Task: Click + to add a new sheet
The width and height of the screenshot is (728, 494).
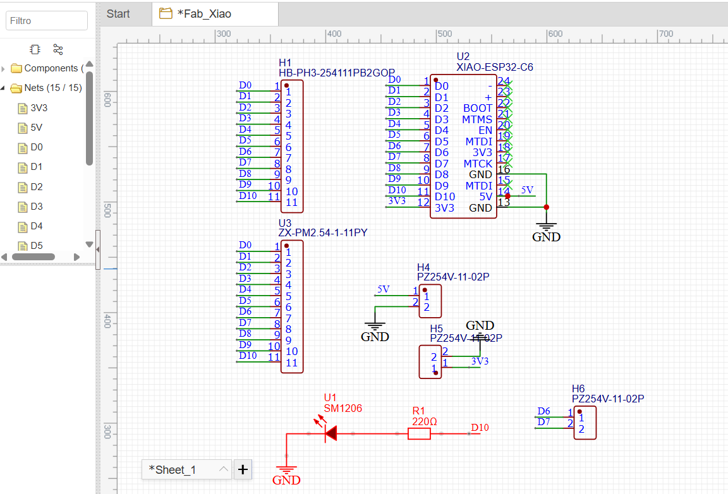Action: (x=243, y=469)
